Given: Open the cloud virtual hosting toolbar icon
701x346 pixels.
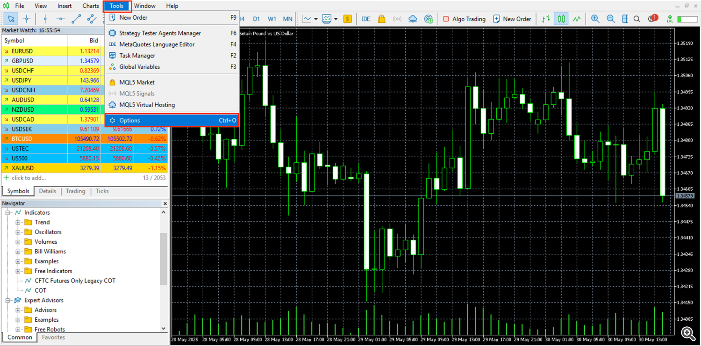Looking at the screenshot, I should tap(413, 19).
